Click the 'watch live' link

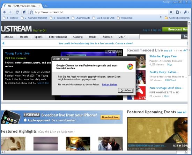(x=43, y=83)
